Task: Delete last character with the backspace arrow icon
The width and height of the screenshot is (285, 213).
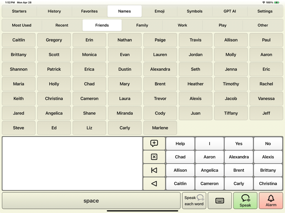Action: (154, 183)
